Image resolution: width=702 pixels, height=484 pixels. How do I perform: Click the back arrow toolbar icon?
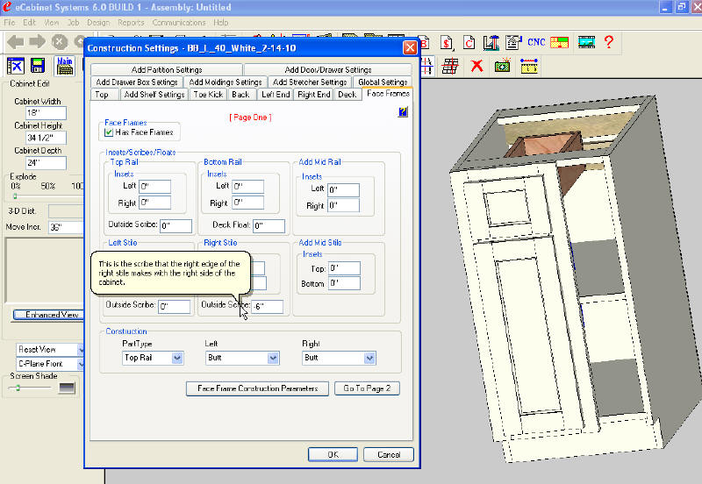coord(15,42)
